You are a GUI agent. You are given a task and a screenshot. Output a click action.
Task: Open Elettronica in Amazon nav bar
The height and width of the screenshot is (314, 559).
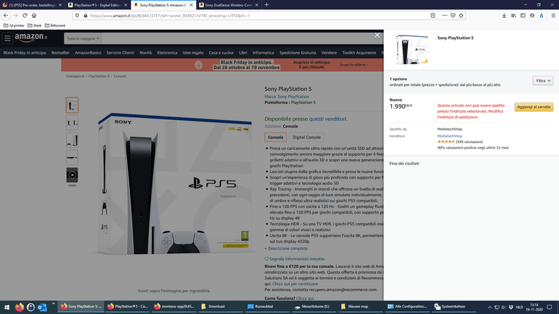coord(167,53)
